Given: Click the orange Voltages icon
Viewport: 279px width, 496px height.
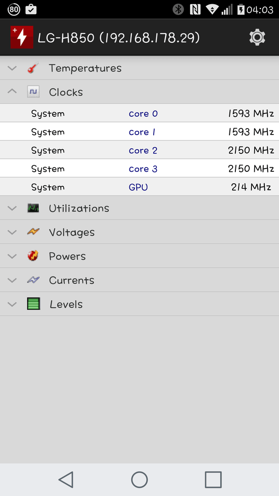Looking at the screenshot, I should pos(33,232).
